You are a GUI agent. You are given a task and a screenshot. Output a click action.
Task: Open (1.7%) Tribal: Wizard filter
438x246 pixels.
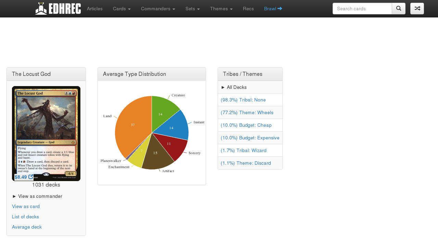point(250,150)
